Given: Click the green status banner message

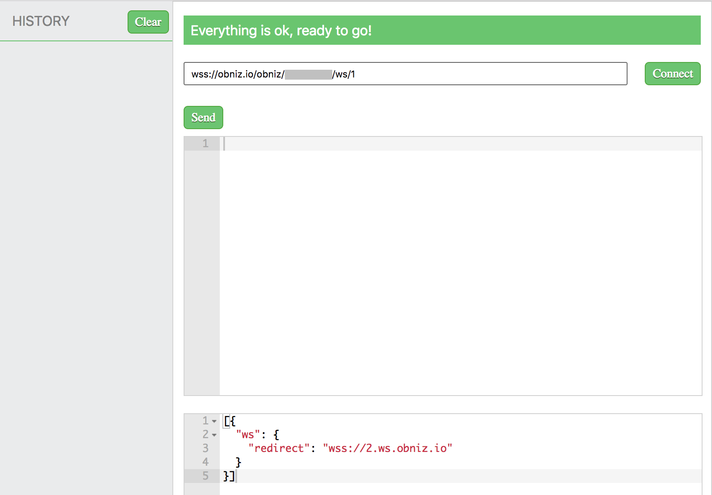Looking at the screenshot, I should [281, 30].
